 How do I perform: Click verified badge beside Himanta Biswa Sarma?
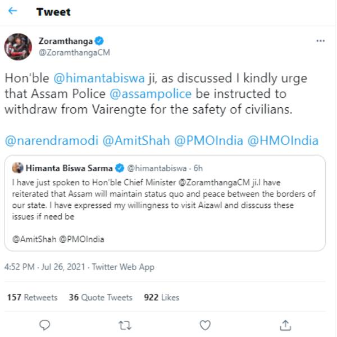(x=120, y=167)
